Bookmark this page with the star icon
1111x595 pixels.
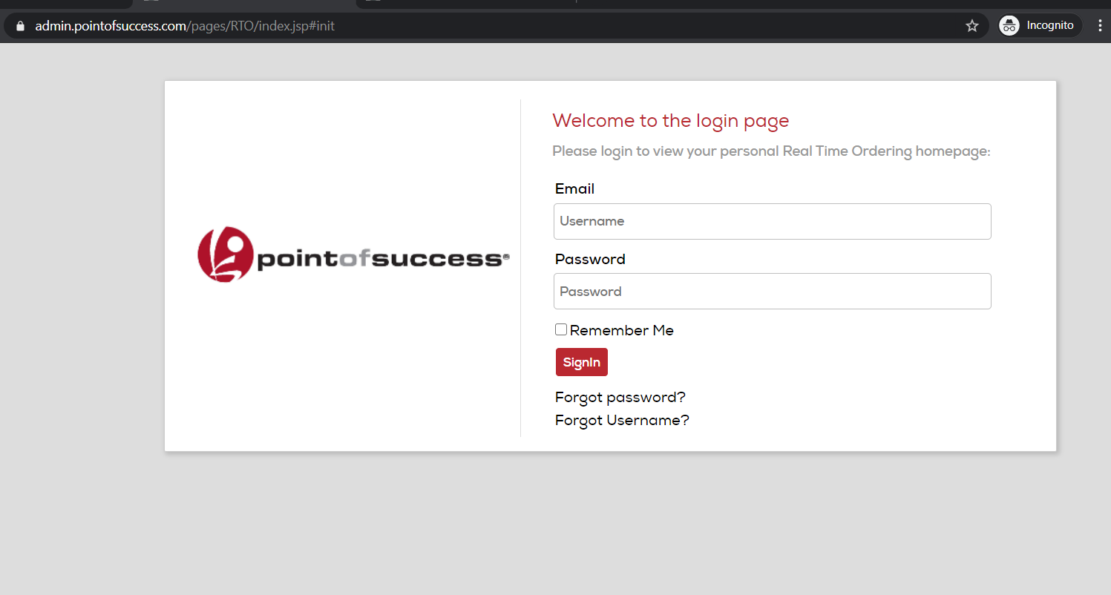coord(972,26)
